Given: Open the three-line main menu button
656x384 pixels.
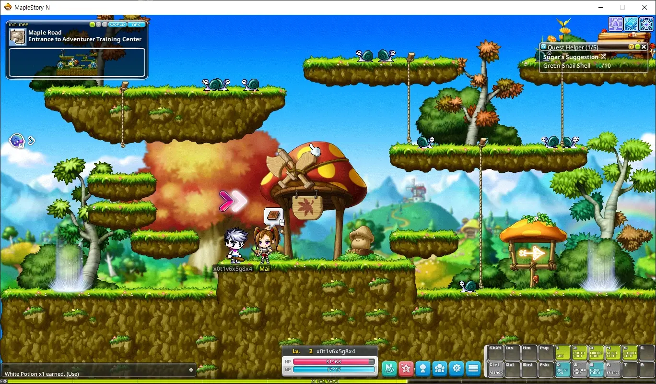Looking at the screenshot, I should 473,369.
